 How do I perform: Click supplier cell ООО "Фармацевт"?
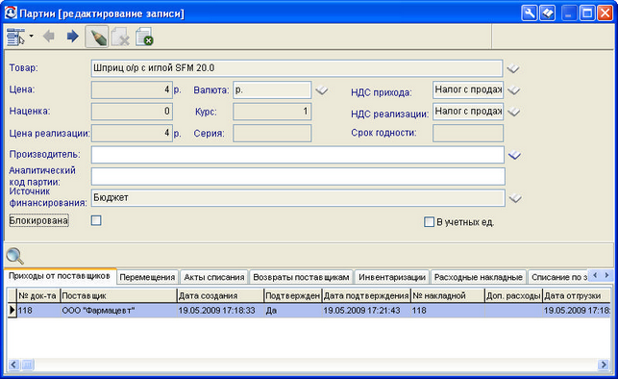point(118,311)
